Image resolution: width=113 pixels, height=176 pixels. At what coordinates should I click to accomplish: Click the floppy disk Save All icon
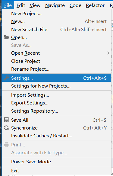(x=6, y=120)
